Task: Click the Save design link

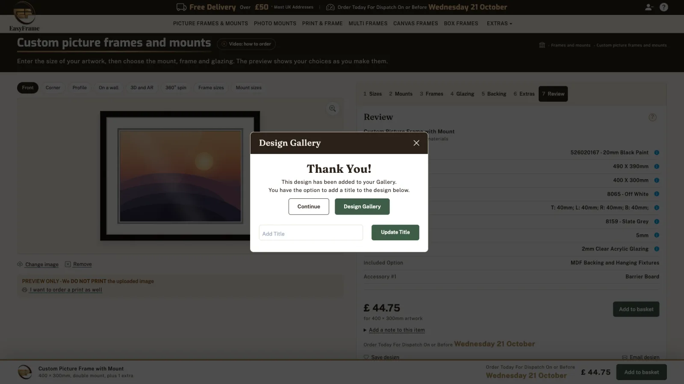Action: click(x=381, y=357)
